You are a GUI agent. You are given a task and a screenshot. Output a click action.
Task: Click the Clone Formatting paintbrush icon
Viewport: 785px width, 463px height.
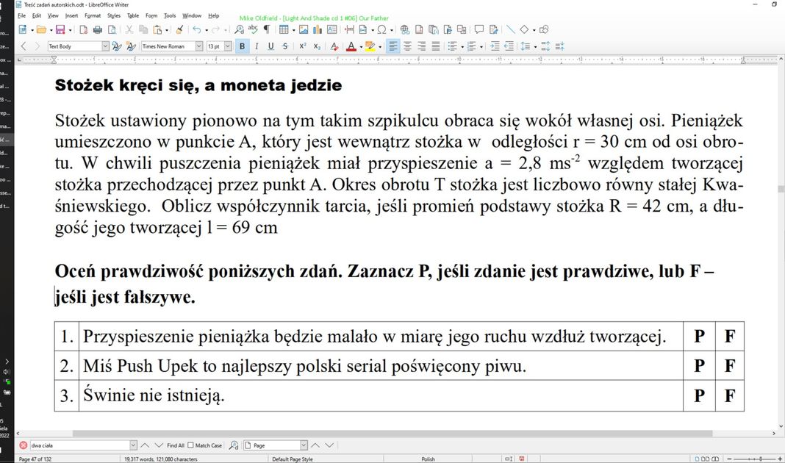click(x=179, y=30)
